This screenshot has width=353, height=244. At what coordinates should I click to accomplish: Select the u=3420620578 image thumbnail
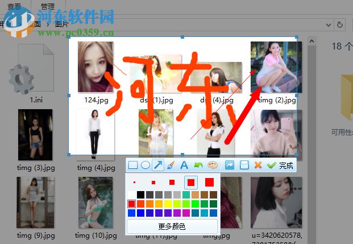pos(276,202)
